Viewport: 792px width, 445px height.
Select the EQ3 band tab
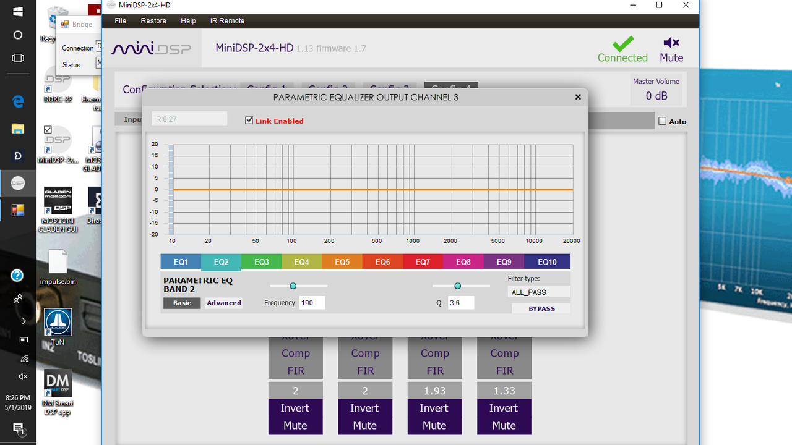point(262,262)
